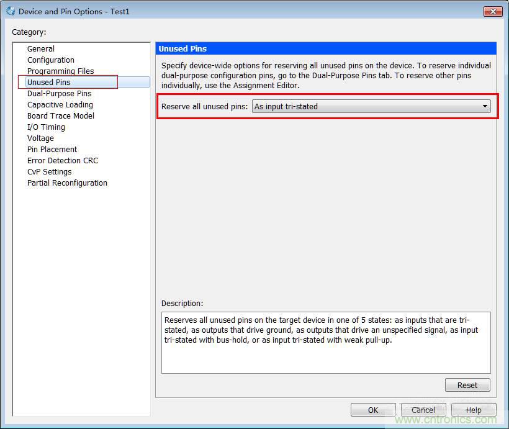The height and width of the screenshot is (429, 509).
Task: Select Unused Pins in category list
Action: [x=49, y=83]
